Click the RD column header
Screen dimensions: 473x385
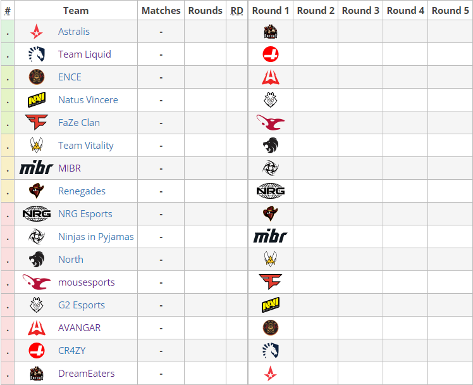tap(237, 10)
